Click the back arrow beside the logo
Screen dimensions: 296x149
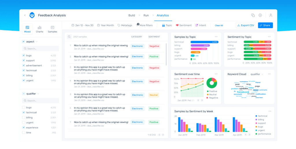[25, 15]
